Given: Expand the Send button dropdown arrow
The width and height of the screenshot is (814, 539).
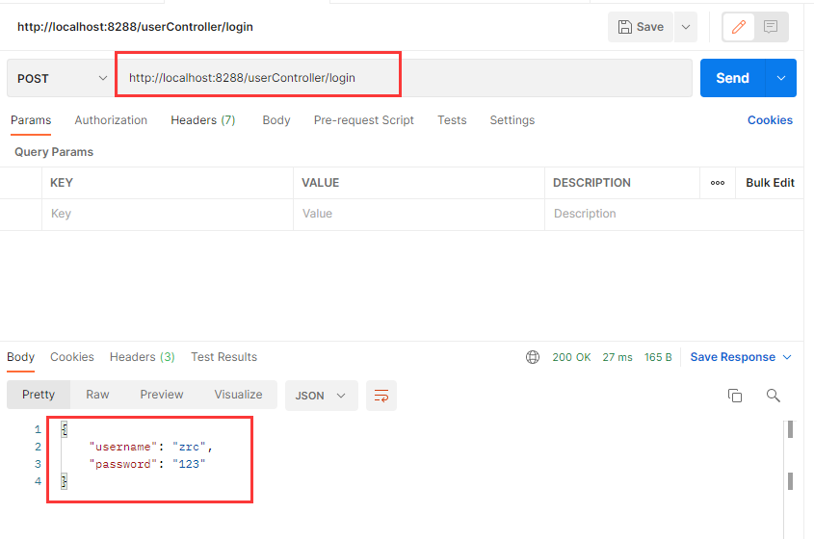Looking at the screenshot, I should (x=781, y=78).
